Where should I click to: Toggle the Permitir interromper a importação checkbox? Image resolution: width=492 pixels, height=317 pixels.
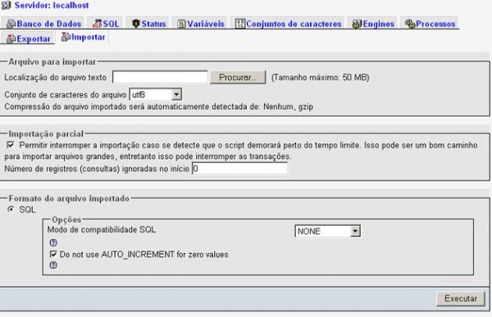point(11,145)
